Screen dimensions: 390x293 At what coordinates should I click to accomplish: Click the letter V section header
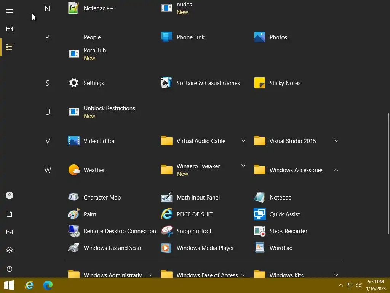tap(47, 141)
